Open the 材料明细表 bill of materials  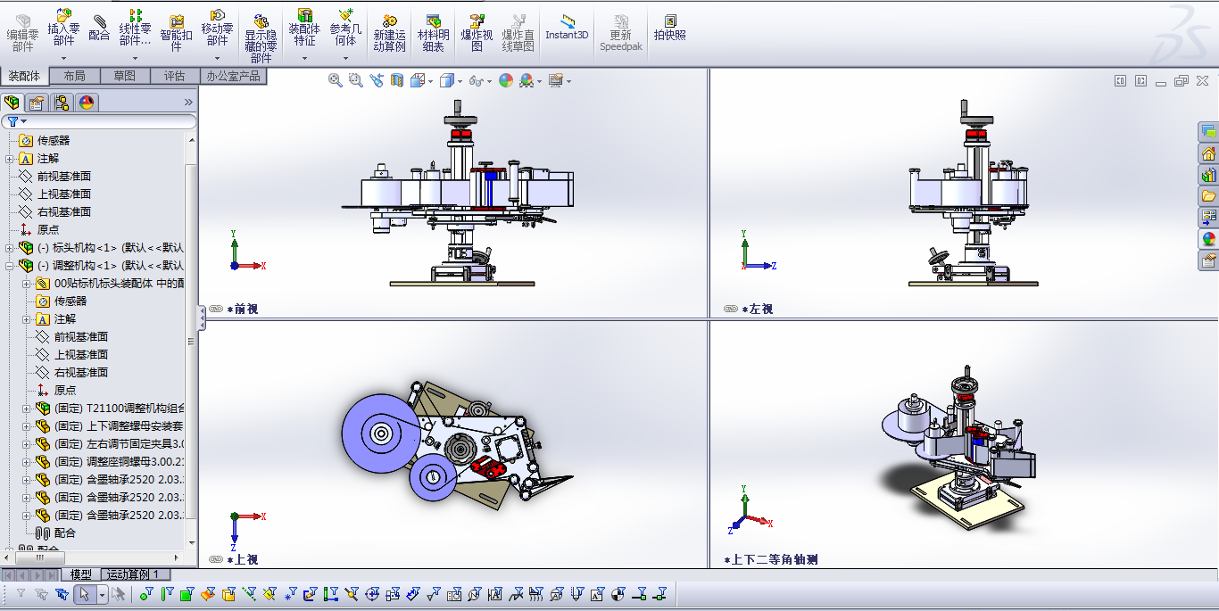[434, 32]
